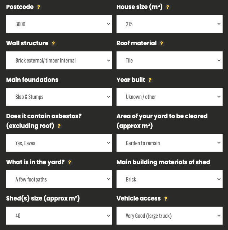The width and height of the screenshot is (228, 230).
Task: Show help for What is in the yard
Action: tap(70, 162)
